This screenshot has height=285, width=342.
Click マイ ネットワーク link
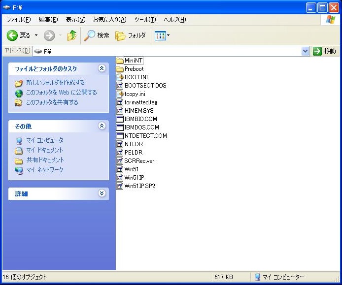pos(44,170)
